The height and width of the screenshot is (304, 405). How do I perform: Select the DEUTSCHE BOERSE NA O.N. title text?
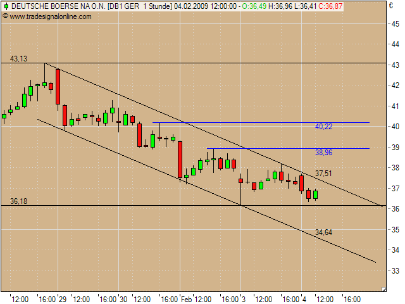[x=58, y=6]
